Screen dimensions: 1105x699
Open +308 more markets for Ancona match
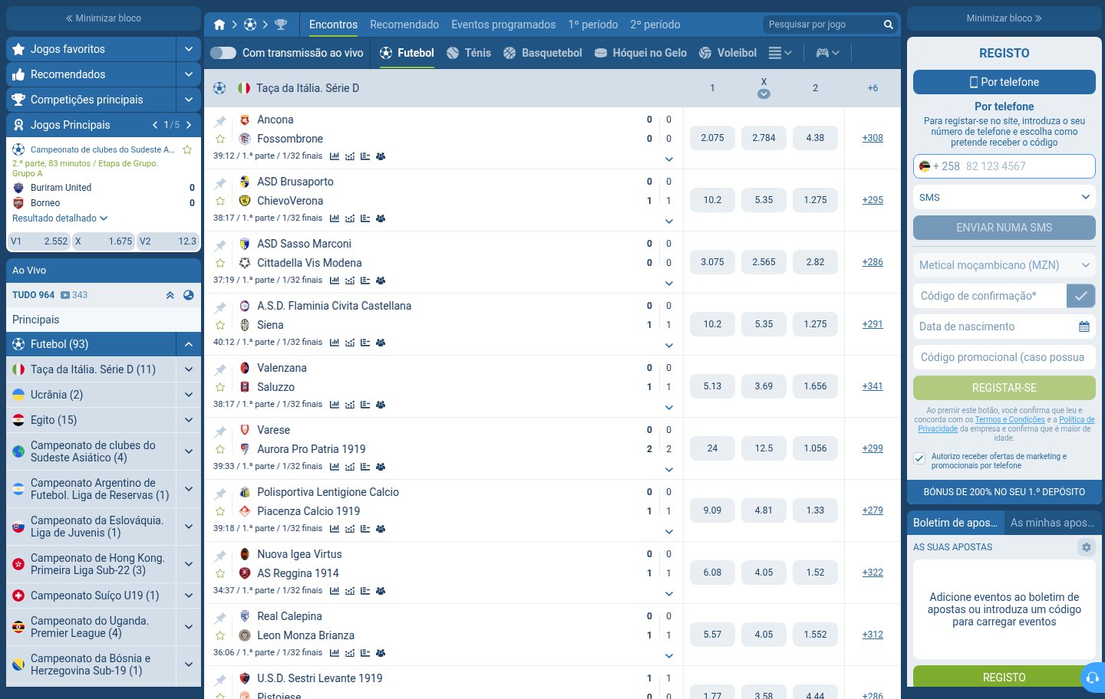point(872,138)
